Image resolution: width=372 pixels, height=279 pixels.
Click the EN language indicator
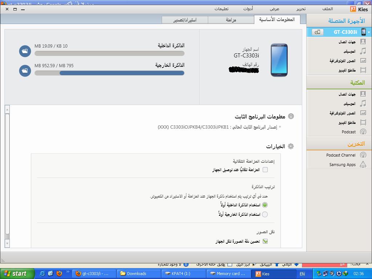click(302, 274)
